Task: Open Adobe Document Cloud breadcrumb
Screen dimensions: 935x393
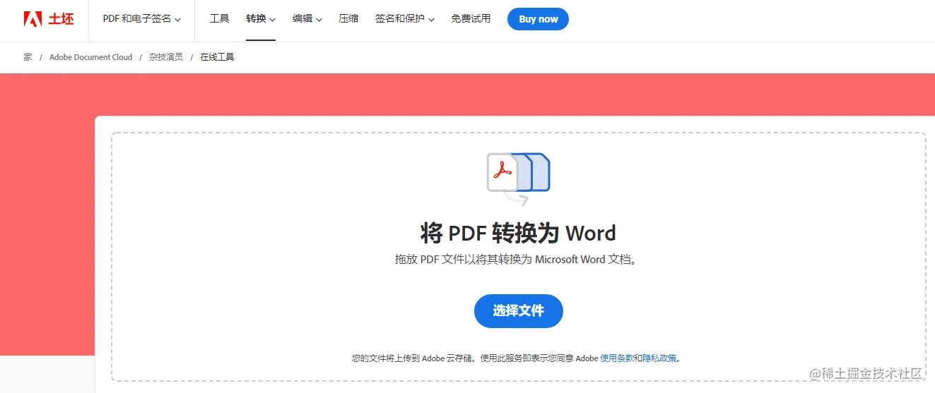Action: pyautogui.click(x=90, y=57)
